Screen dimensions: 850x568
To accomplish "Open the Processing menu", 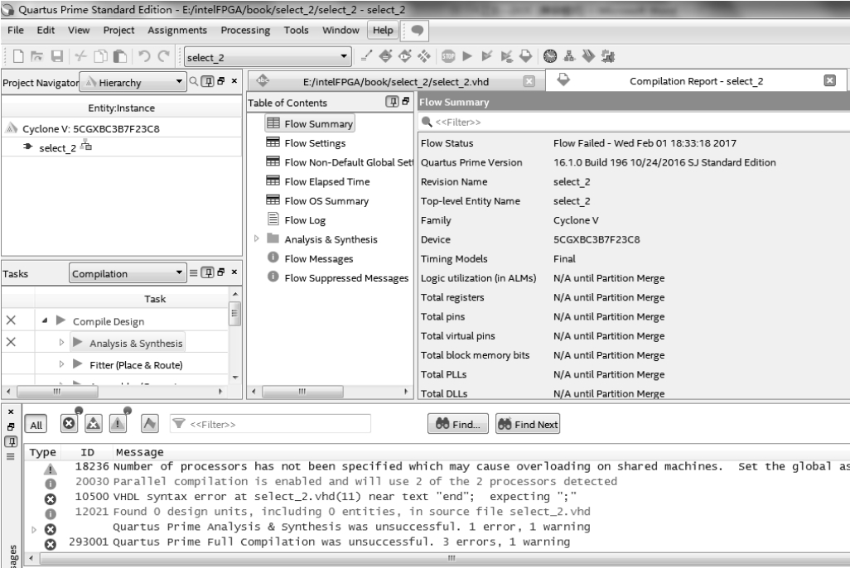I will click(245, 31).
